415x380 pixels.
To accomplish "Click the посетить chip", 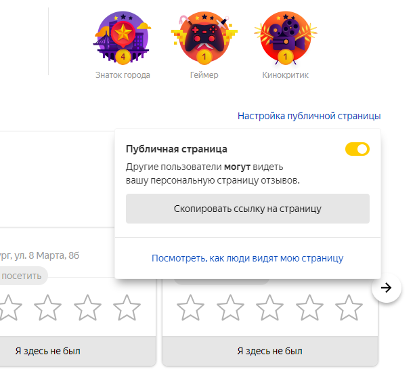I will (x=21, y=276).
